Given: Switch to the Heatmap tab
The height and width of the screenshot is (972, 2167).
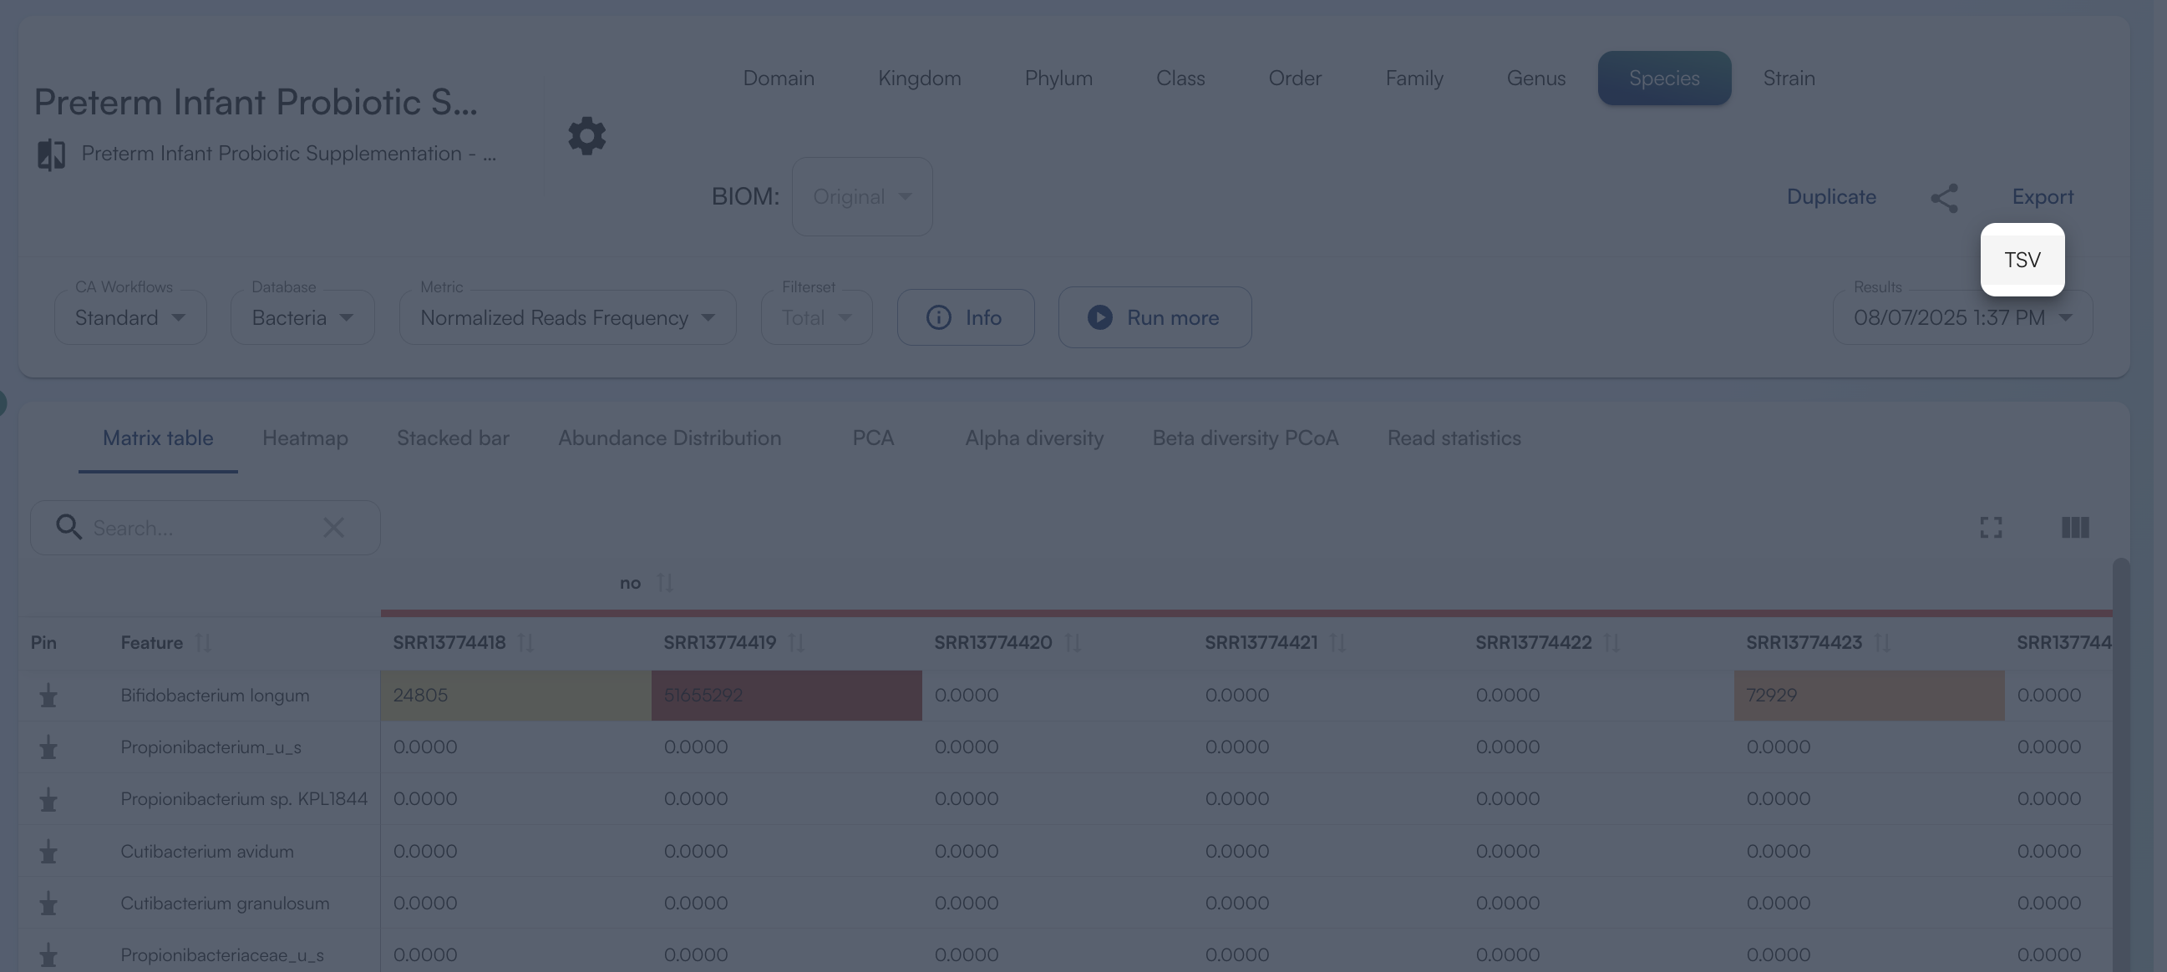Looking at the screenshot, I should (305, 438).
